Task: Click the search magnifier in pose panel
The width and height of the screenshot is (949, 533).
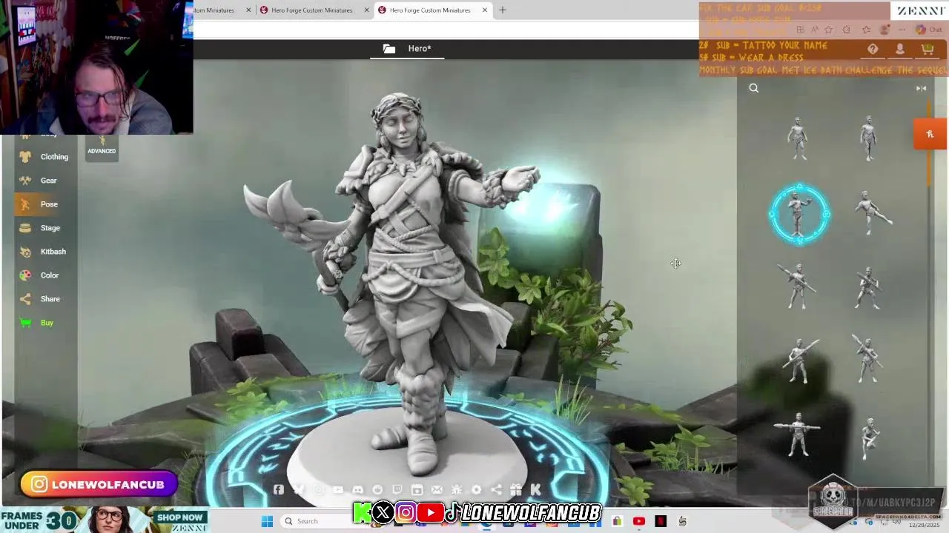Action: point(754,88)
